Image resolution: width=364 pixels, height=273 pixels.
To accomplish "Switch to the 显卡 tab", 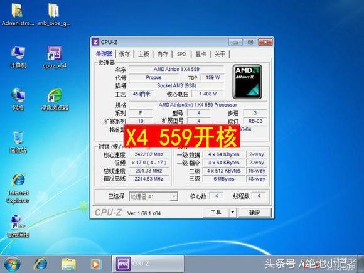I will pos(201,55).
